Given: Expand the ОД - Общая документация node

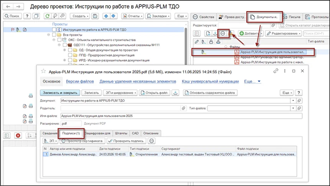Looking at the screenshot, I should (x=64, y=50).
